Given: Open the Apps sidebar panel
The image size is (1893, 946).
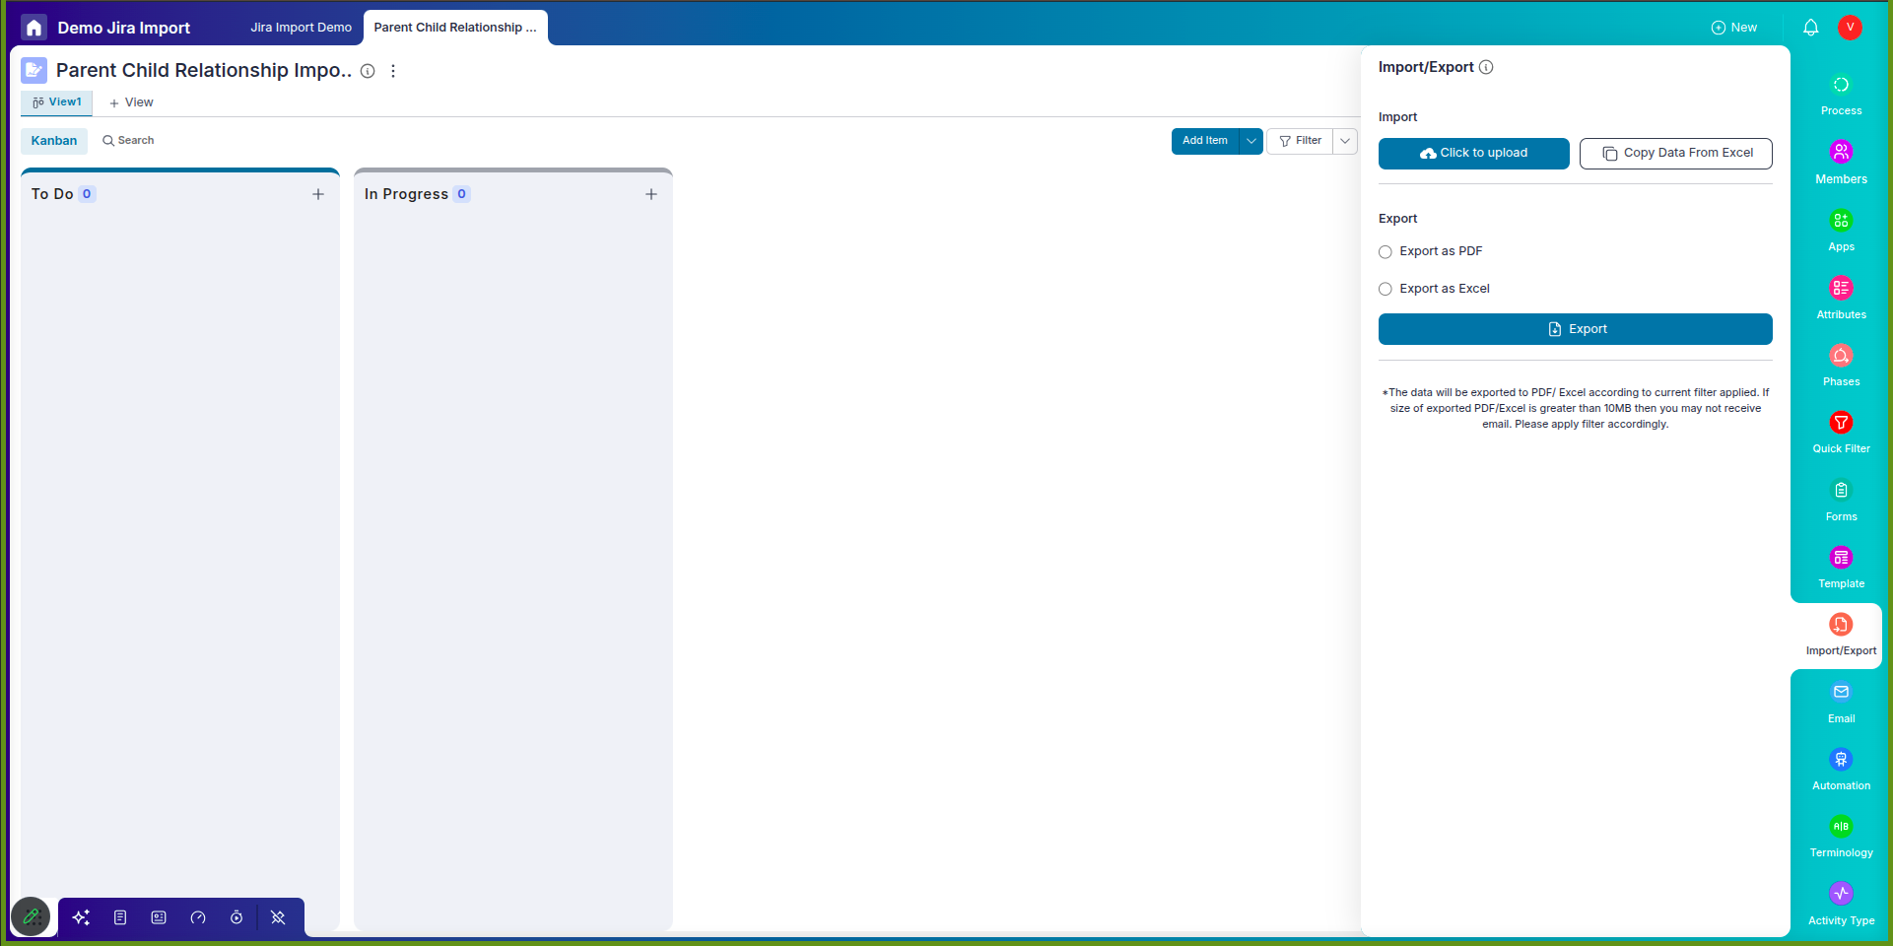Looking at the screenshot, I should pos(1841,232).
